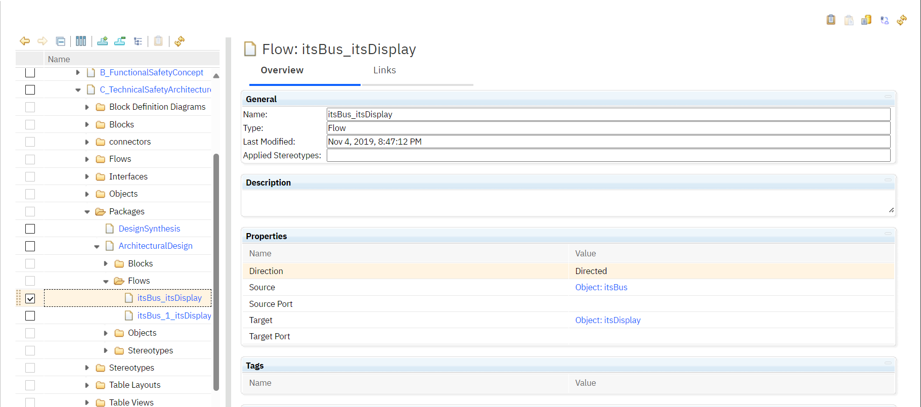The image size is (921, 407).
Task: Open the column configuration icon
Action: [81, 41]
